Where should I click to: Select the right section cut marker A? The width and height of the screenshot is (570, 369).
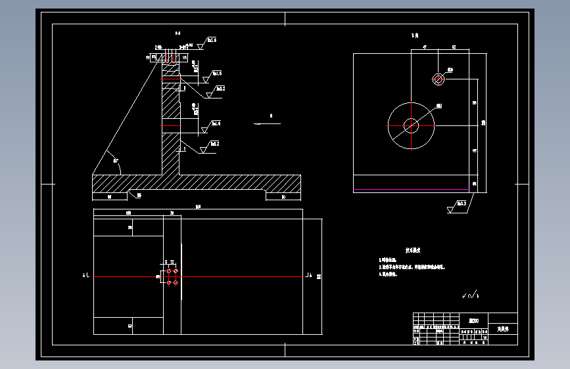308,275
